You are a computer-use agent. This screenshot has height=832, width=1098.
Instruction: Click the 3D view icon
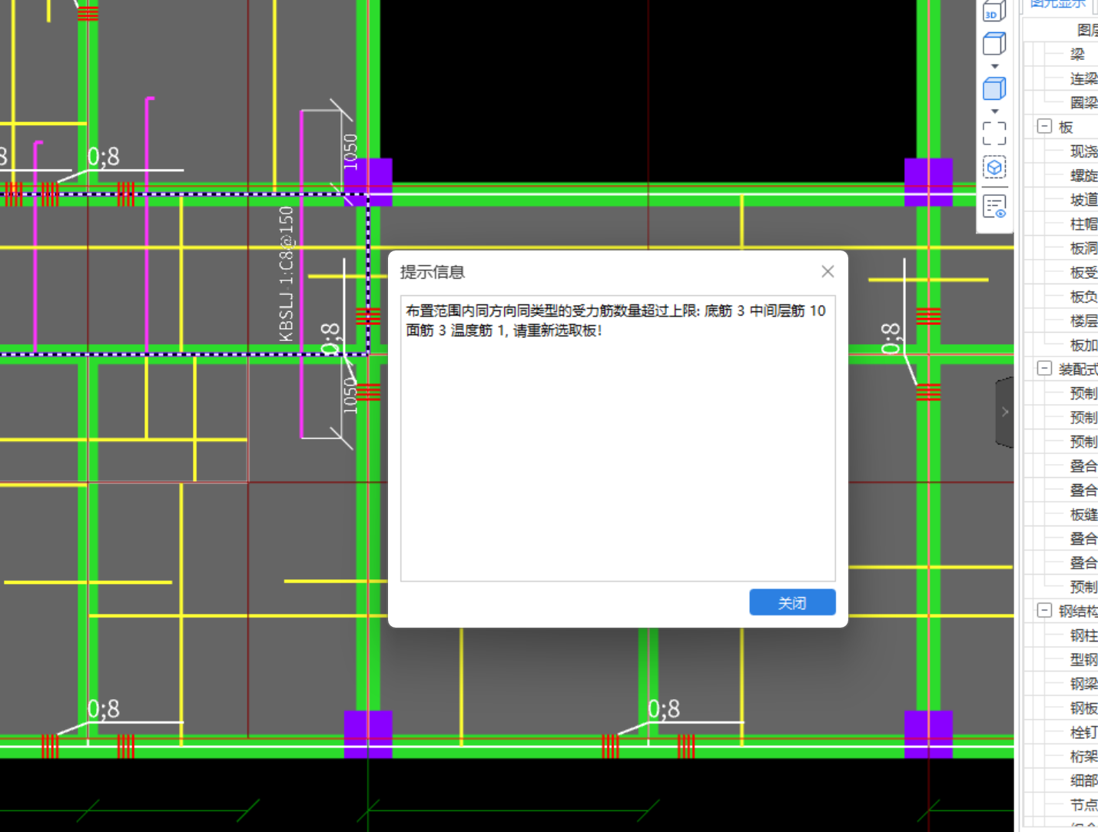coord(994,11)
